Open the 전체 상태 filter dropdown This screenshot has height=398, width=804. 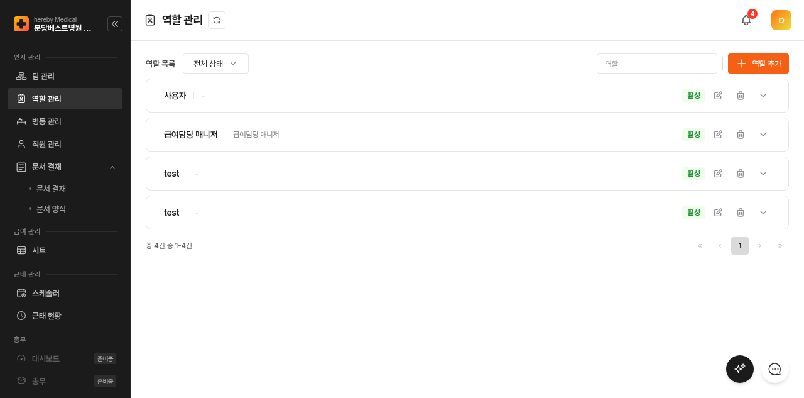click(215, 64)
